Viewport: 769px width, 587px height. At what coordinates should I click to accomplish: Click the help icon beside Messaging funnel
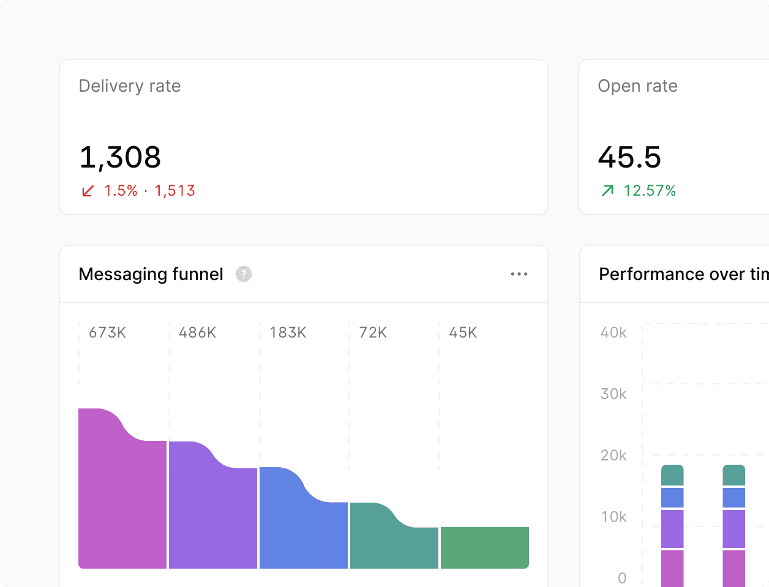[x=244, y=274]
